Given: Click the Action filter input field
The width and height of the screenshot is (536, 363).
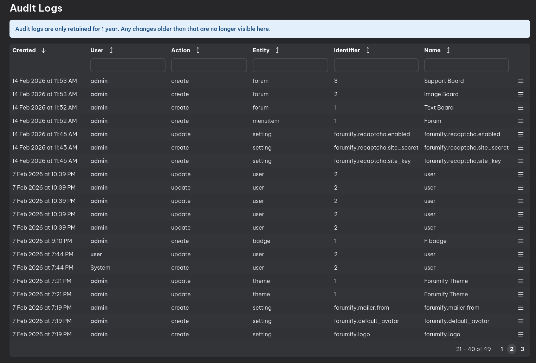Looking at the screenshot, I should [209, 65].
